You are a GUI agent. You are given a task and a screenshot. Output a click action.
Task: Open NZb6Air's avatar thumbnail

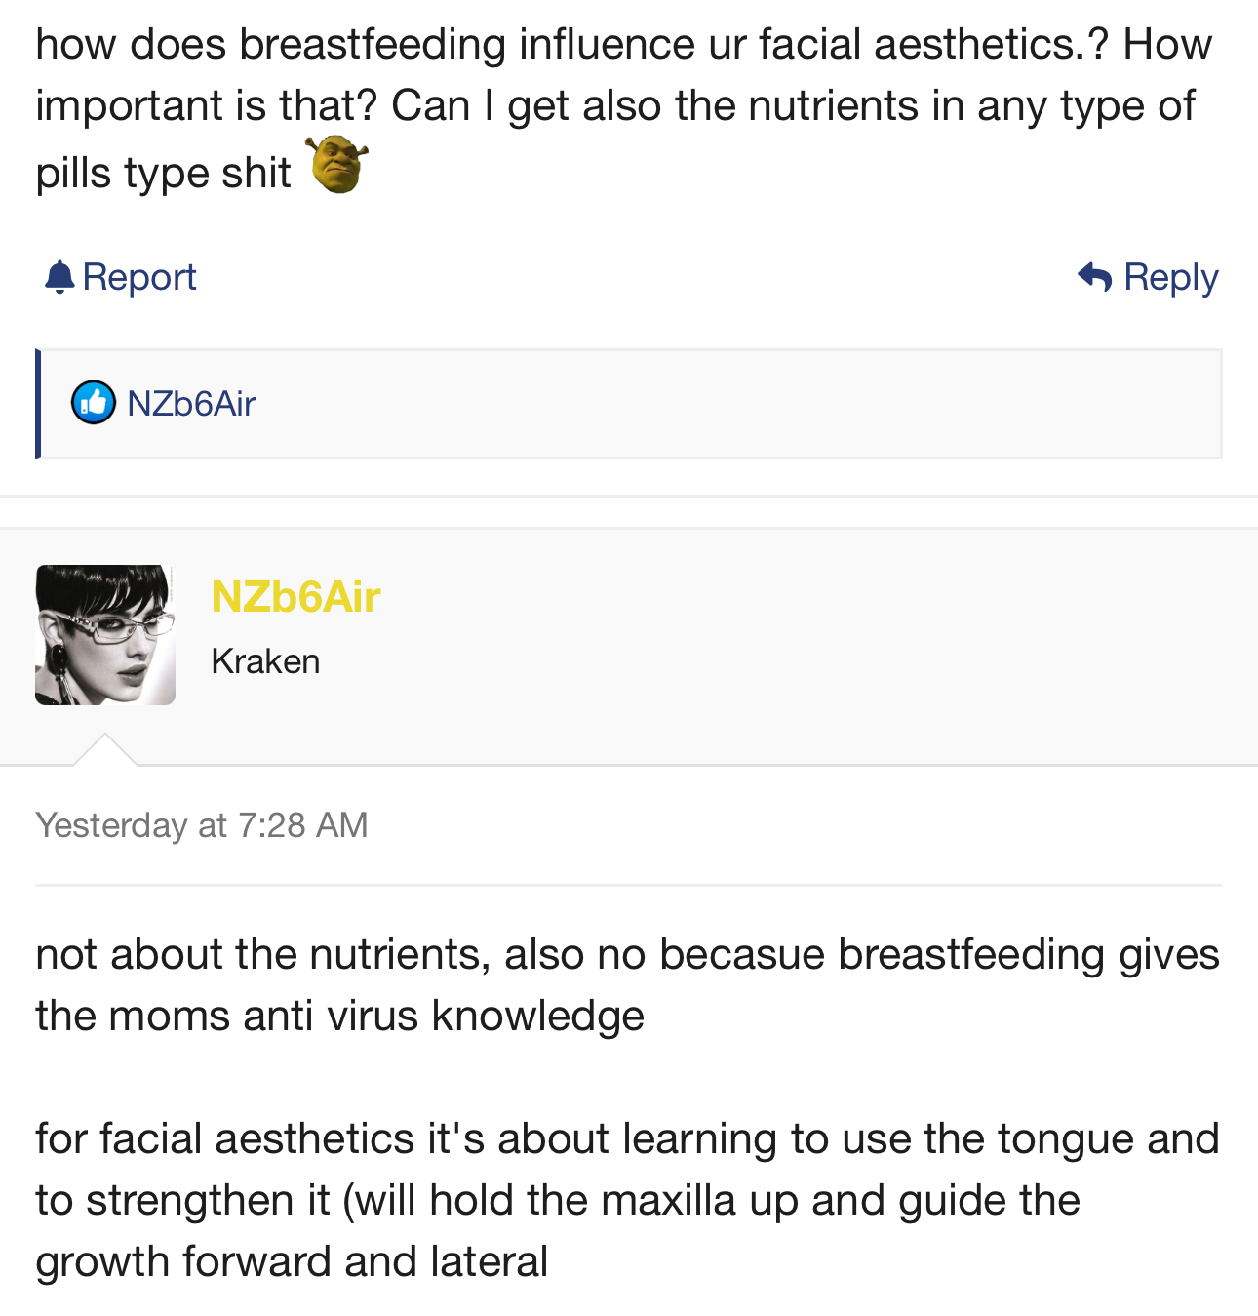[x=105, y=635]
